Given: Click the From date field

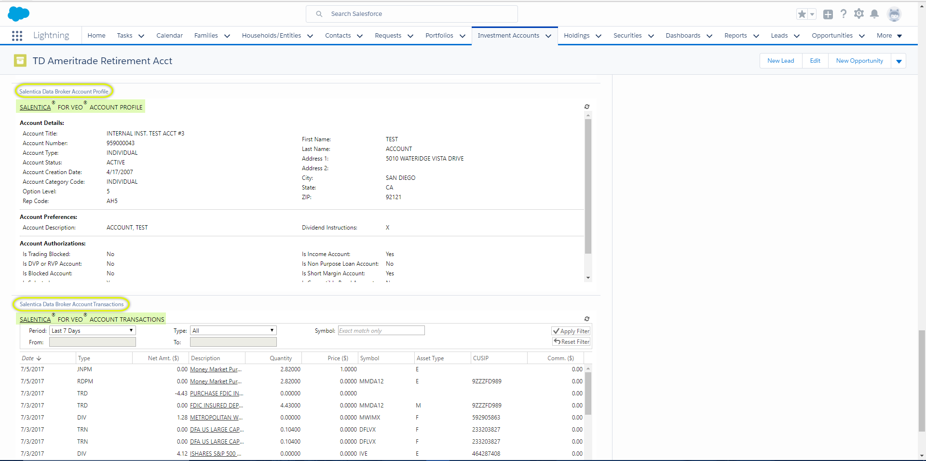Looking at the screenshot, I should tap(93, 342).
